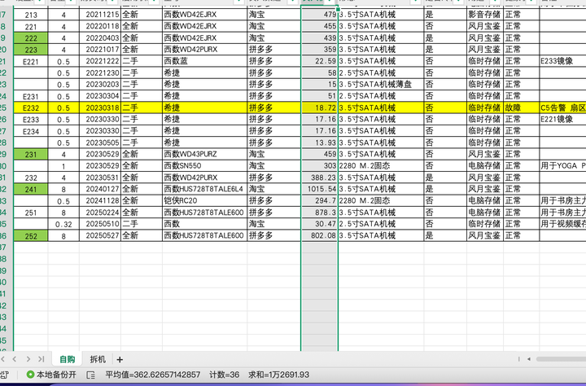Select the cell 3.5寸SATA机械薄盘
The width and height of the screenshot is (586, 386).
click(381, 85)
